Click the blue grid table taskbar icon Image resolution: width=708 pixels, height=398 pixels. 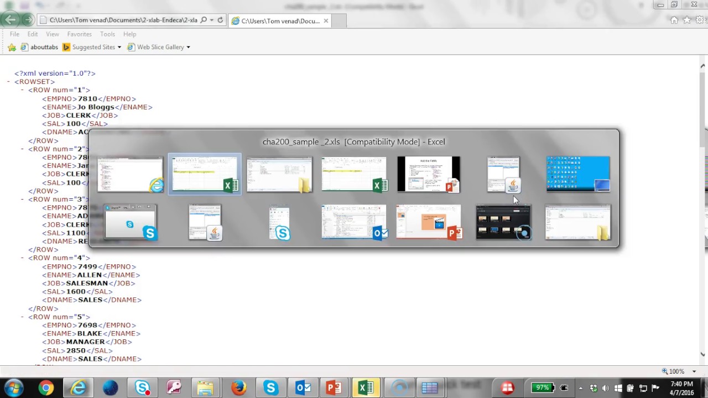[430, 388]
